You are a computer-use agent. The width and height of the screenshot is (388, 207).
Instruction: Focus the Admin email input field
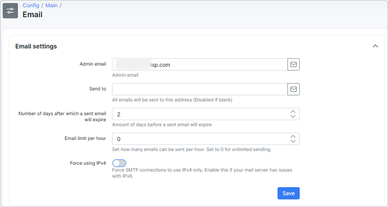[200, 64]
